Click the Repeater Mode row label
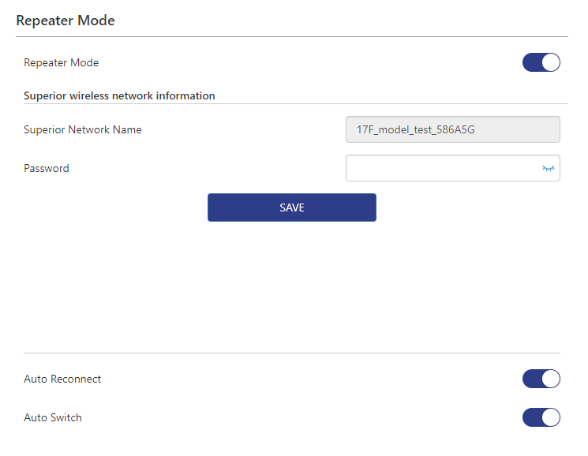588x456 pixels. 62,62
